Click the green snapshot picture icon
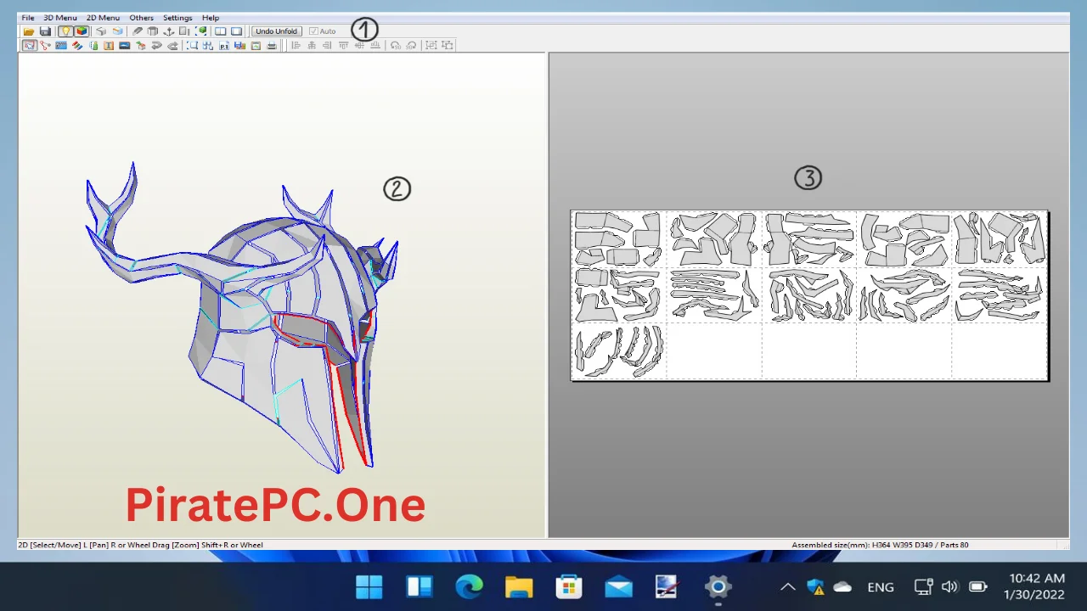 (256, 46)
